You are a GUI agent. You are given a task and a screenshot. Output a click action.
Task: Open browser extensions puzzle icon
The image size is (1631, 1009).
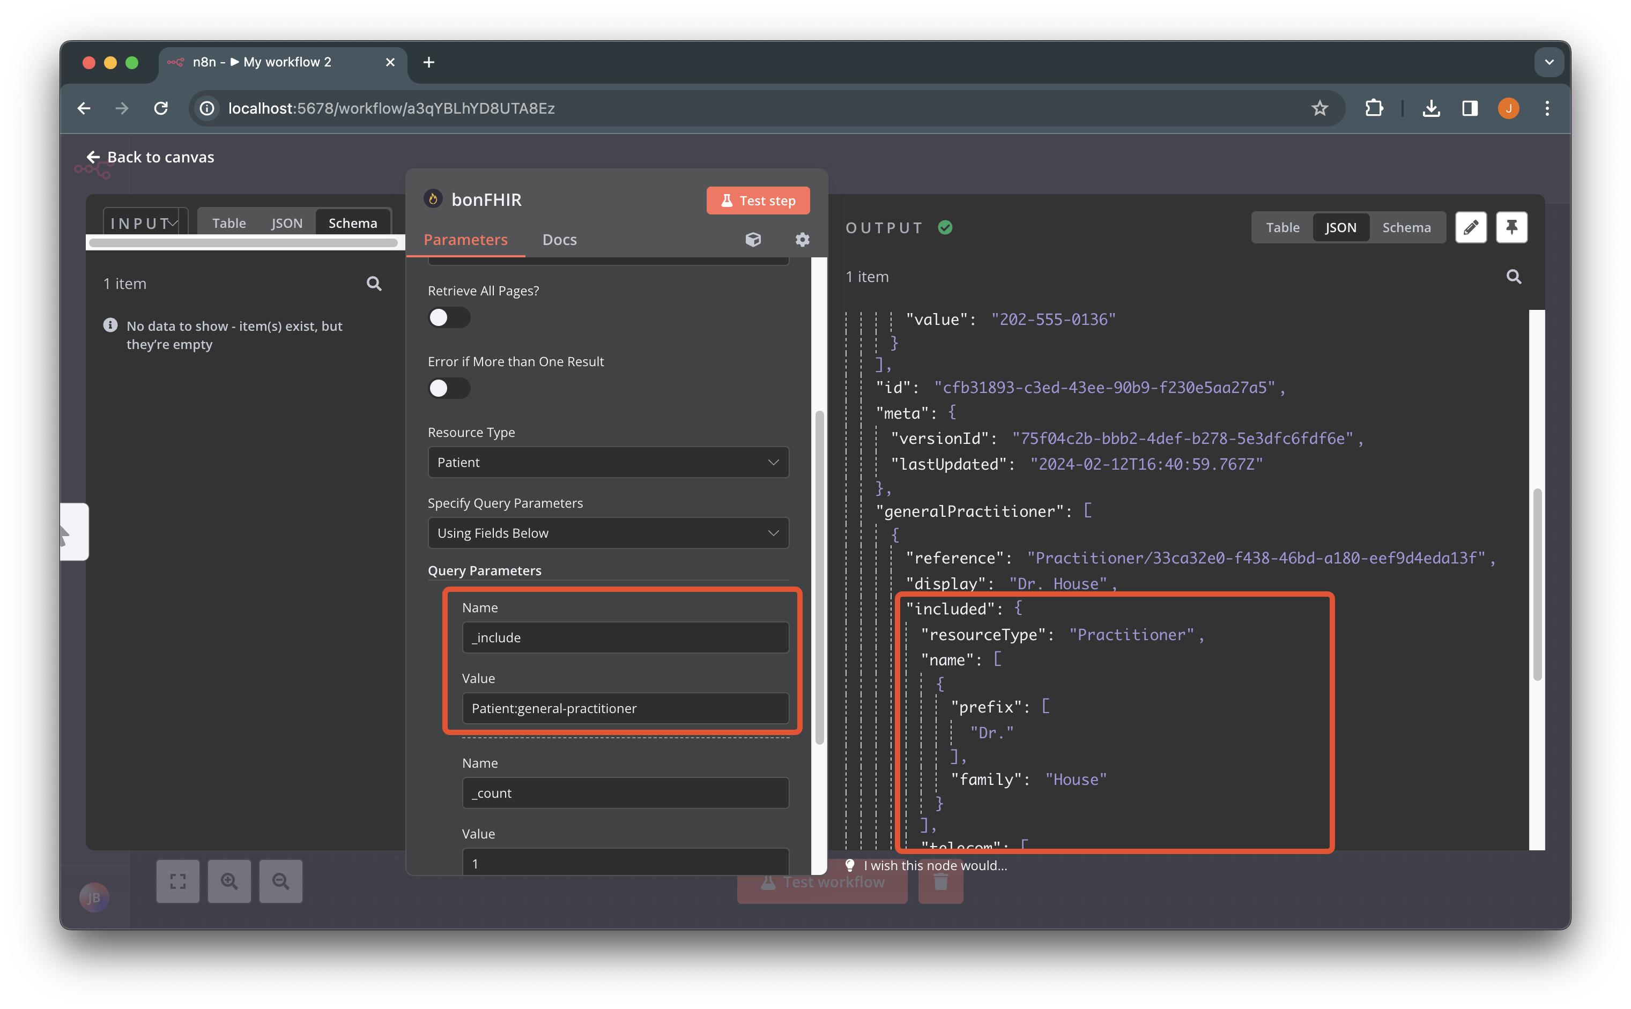1374,108
